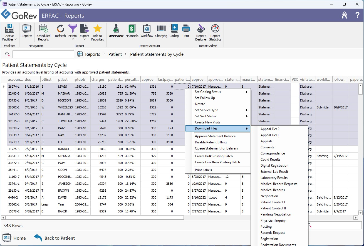The height and width of the screenshot is (246, 364).
Task: Select Queue Statement for Delivery
Action: click(x=218, y=148)
